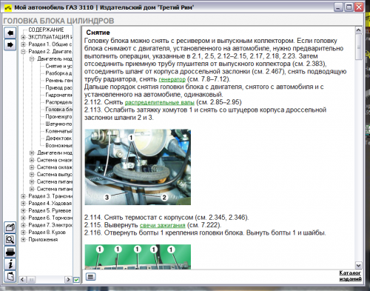Click the forward arrow navigation icon
Viewport: 370px width, 291px height.
tap(10, 44)
